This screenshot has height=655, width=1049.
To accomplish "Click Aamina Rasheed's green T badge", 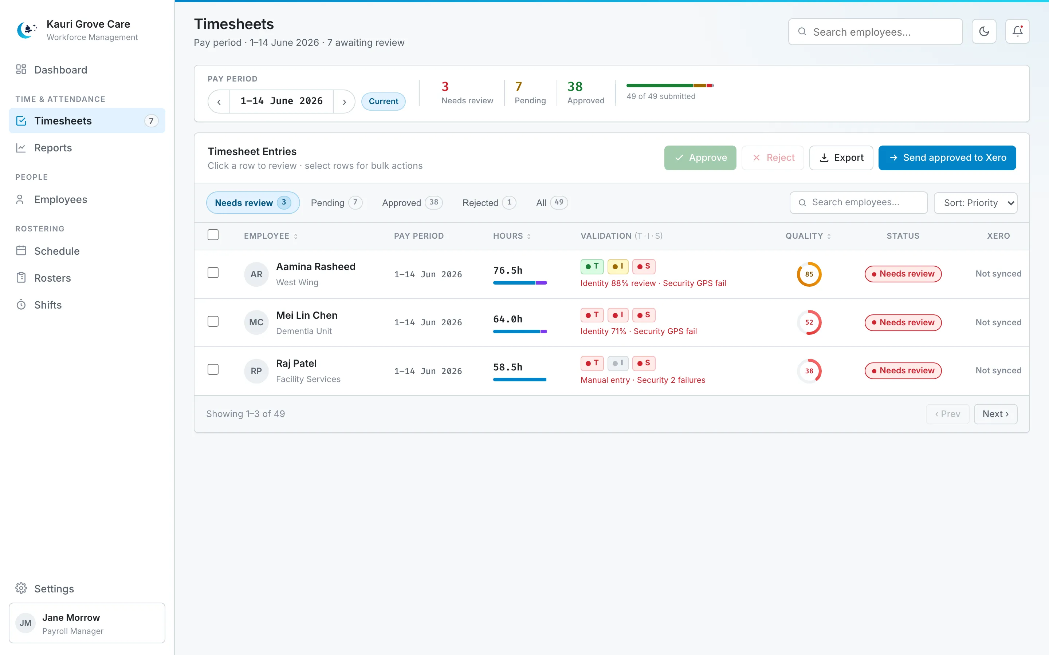I will [592, 266].
